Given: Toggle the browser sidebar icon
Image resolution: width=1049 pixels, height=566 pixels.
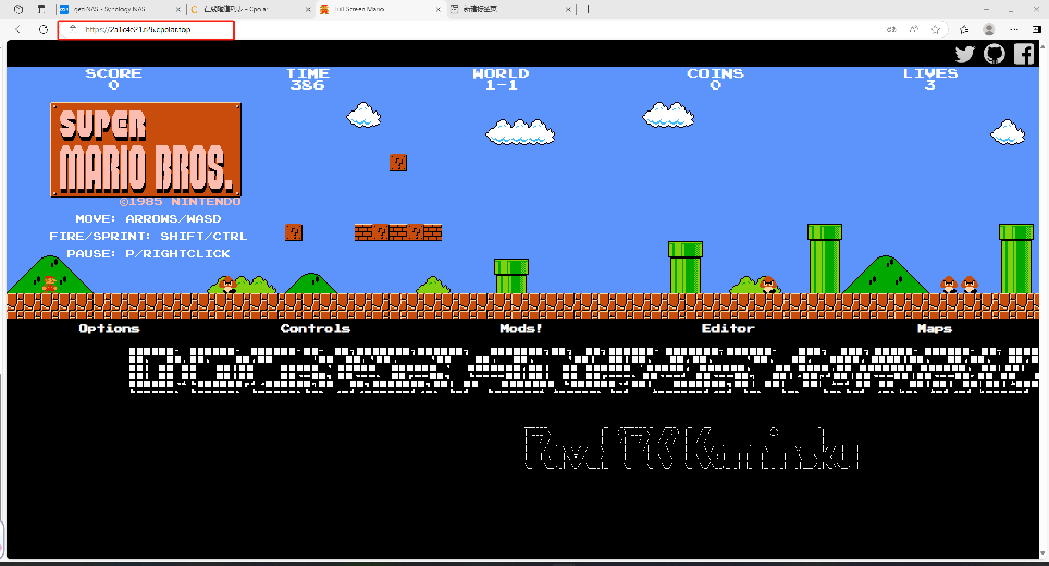Looking at the screenshot, I should [x=1036, y=29].
